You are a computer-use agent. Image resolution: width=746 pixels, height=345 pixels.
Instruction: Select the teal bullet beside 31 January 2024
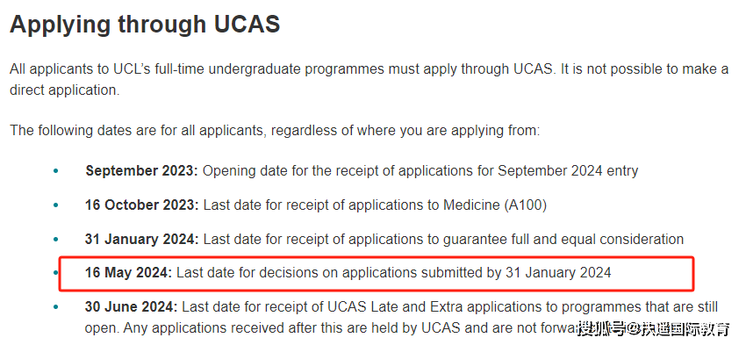[x=56, y=239]
